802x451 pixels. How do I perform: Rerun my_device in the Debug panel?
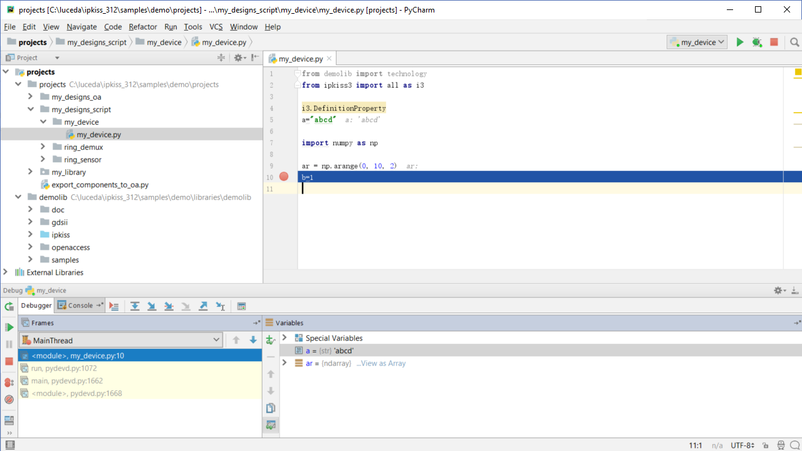(x=9, y=307)
